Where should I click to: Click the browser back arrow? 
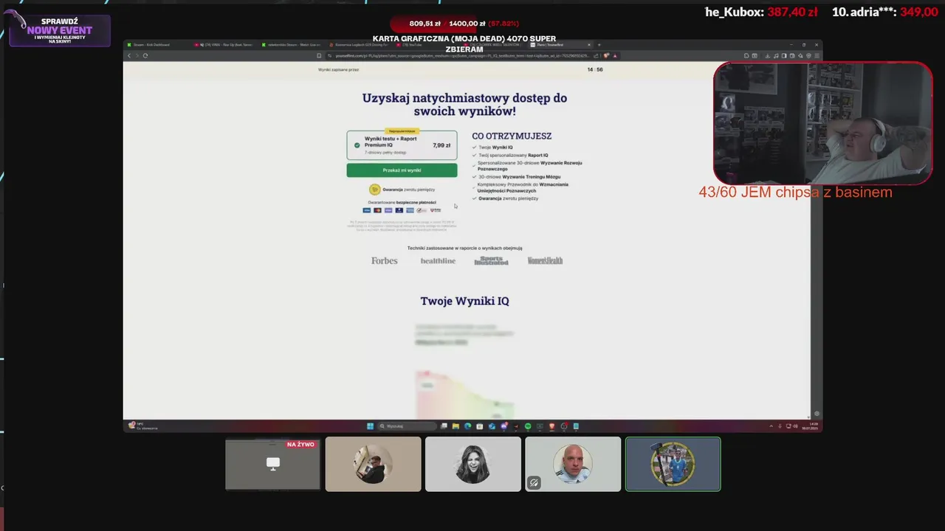(x=129, y=55)
